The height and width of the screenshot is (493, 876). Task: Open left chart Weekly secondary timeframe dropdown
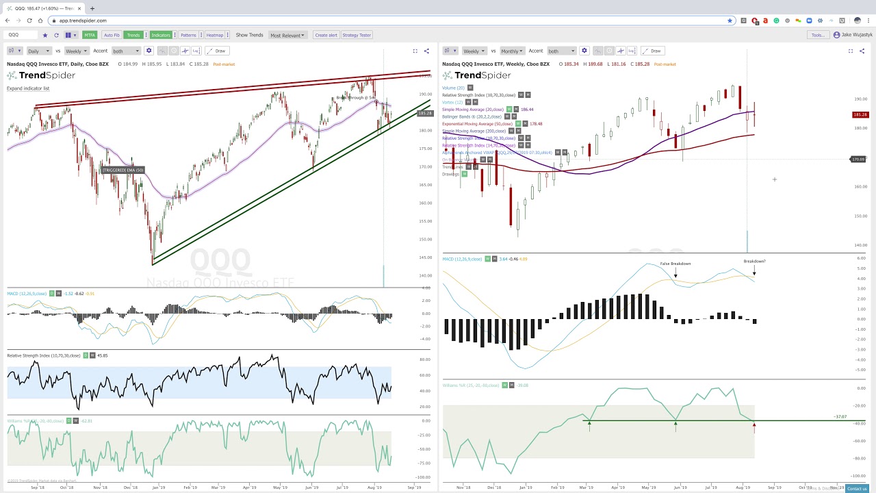tap(76, 51)
